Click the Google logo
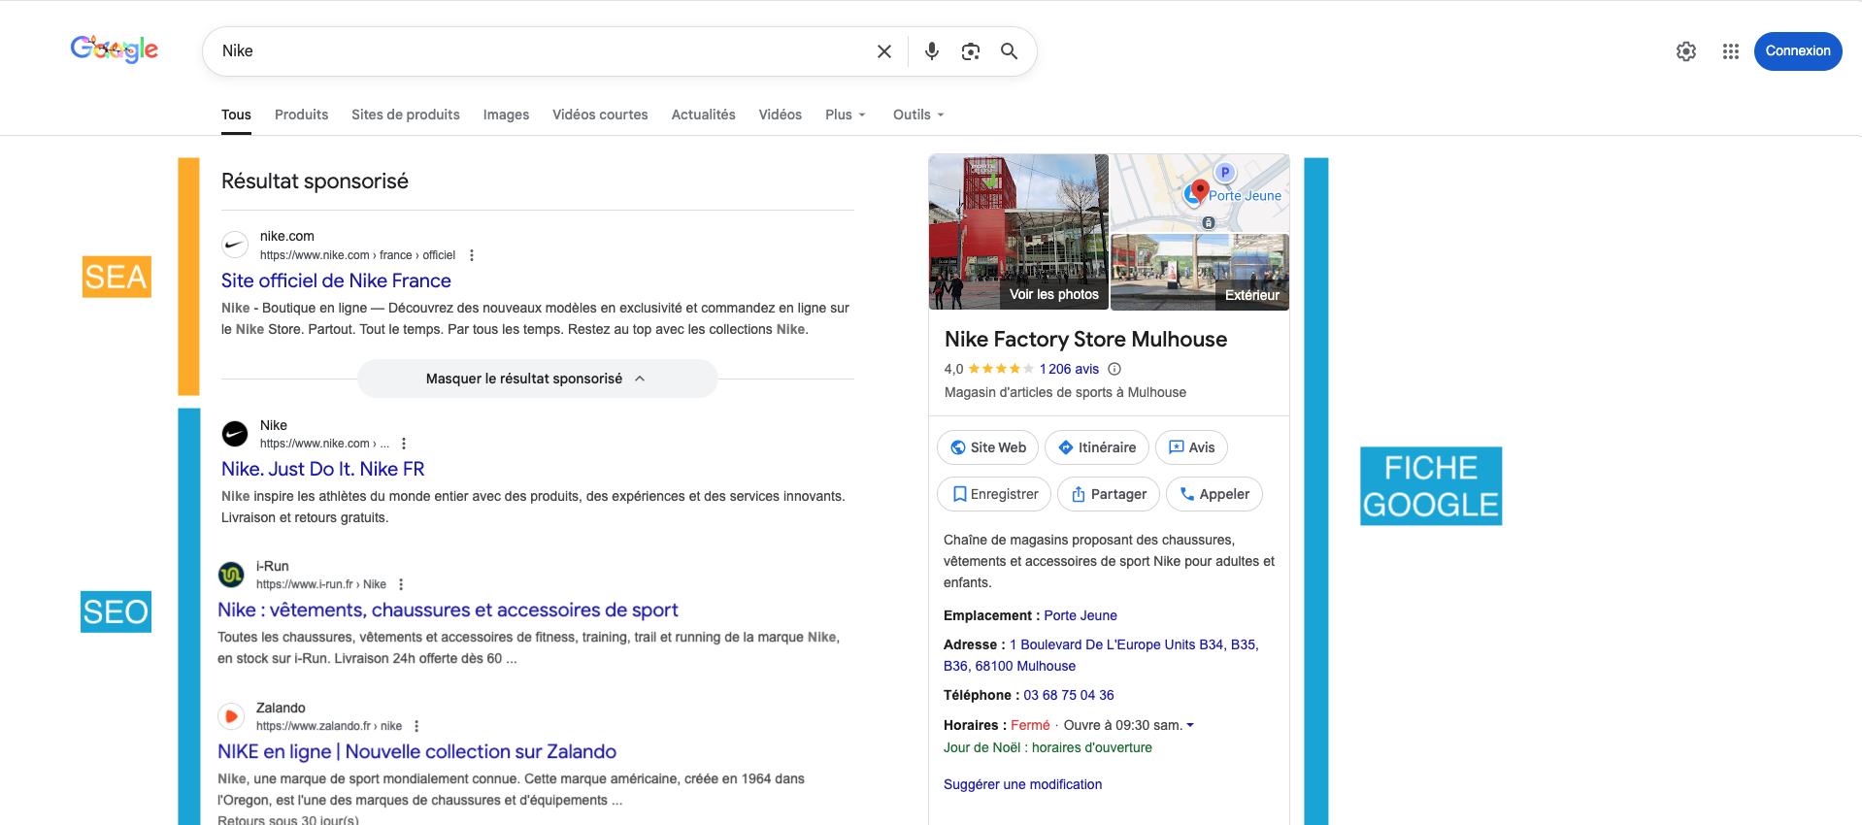 coord(115,49)
